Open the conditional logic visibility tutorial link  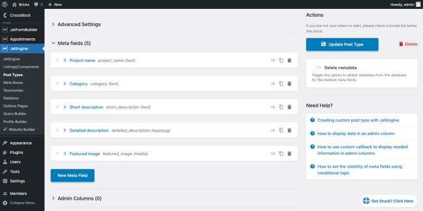360,169
